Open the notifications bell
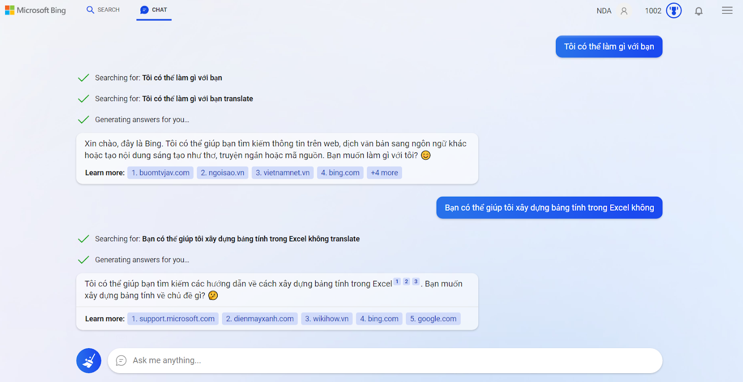The height and width of the screenshot is (382, 743). (698, 11)
